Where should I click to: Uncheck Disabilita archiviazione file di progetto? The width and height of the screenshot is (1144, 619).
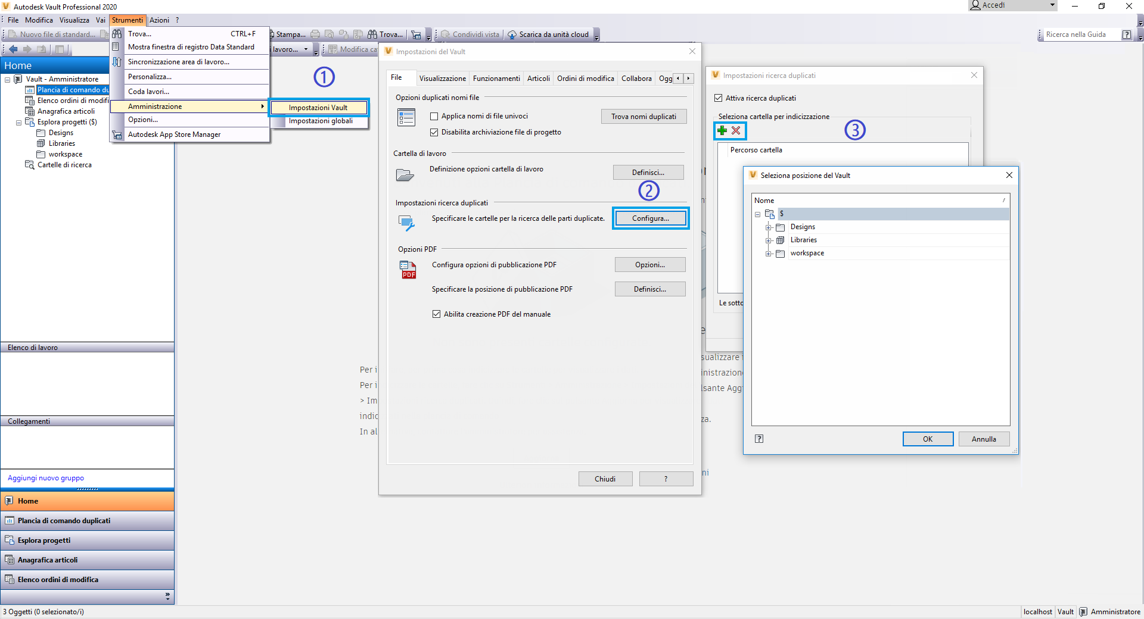pyautogui.click(x=434, y=133)
